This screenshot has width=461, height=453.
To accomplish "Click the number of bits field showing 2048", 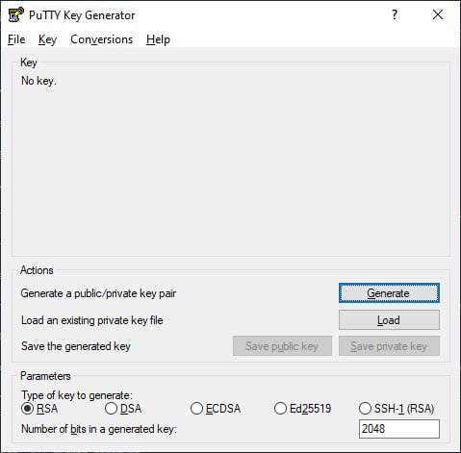I will pyautogui.click(x=399, y=429).
